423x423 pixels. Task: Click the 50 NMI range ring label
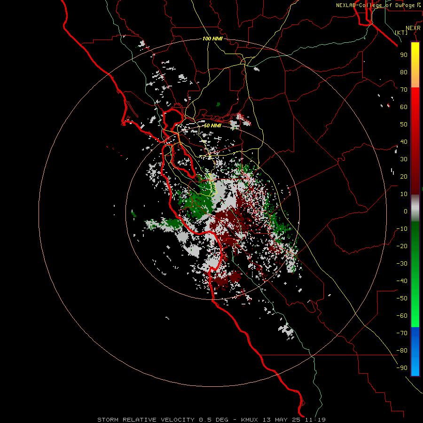212,125
